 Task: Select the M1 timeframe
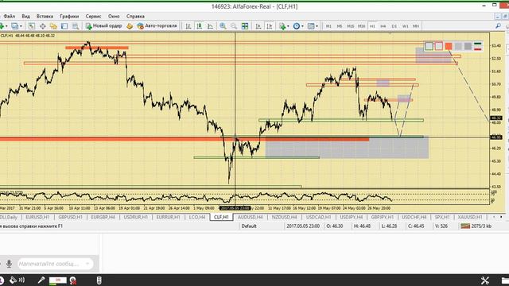pos(328,26)
